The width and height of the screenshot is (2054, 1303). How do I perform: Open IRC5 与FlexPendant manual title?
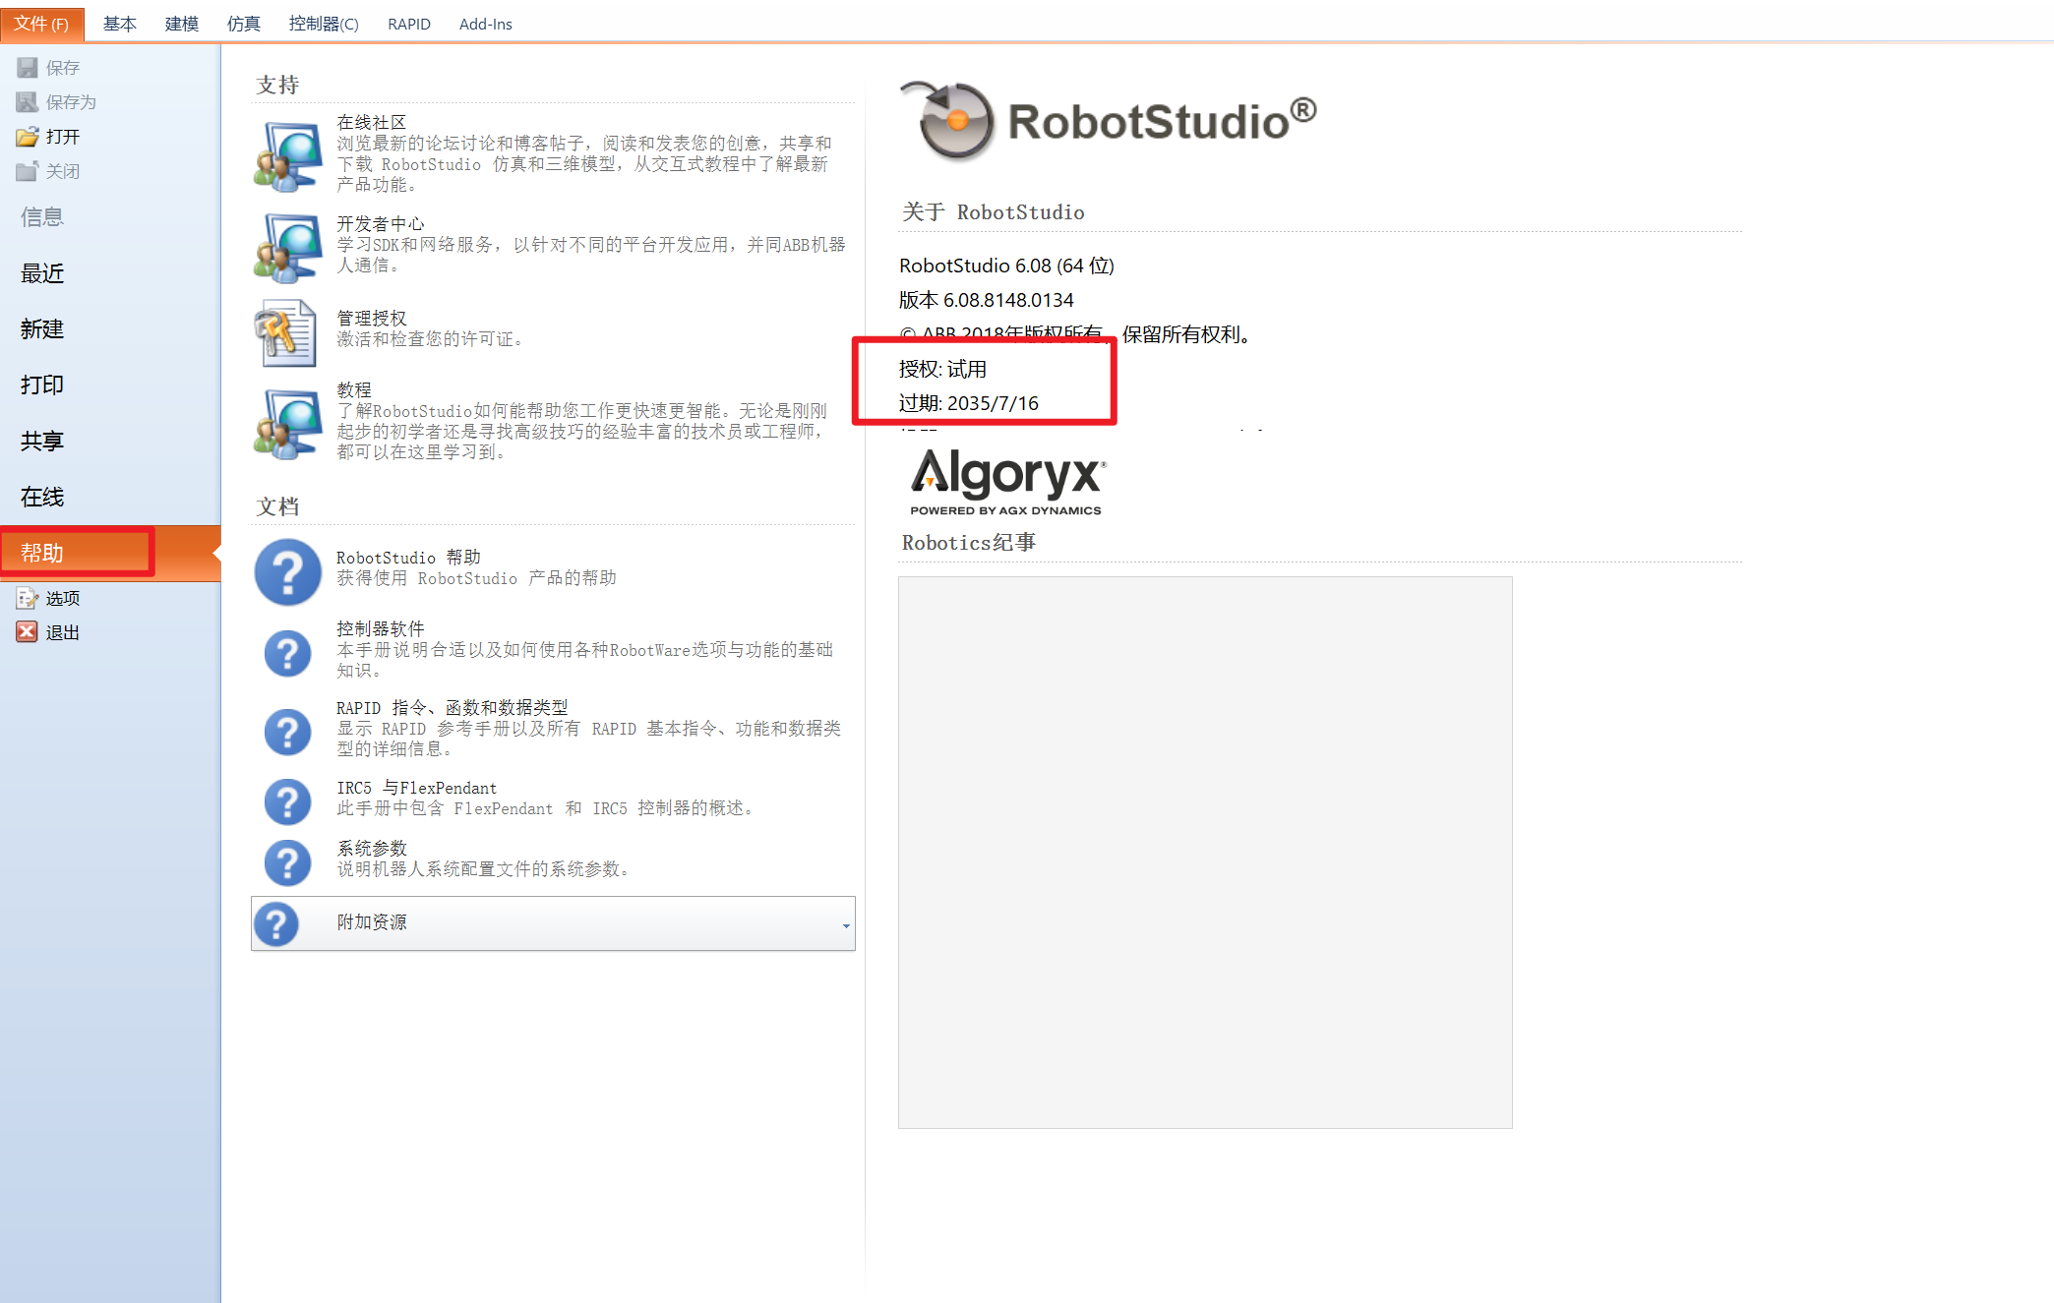[417, 789]
